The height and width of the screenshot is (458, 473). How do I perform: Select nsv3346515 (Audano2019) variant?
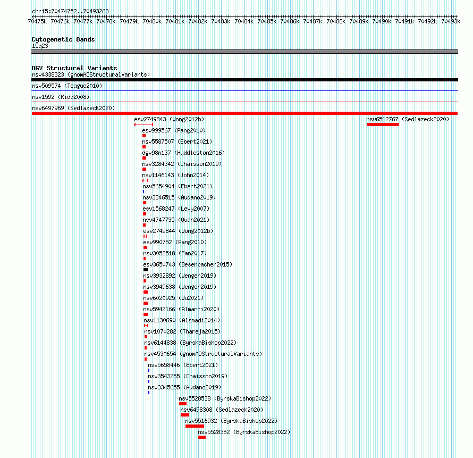tap(179, 197)
